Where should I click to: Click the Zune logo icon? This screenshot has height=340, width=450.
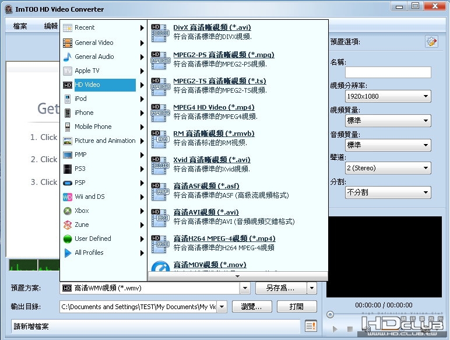(68, 225)
